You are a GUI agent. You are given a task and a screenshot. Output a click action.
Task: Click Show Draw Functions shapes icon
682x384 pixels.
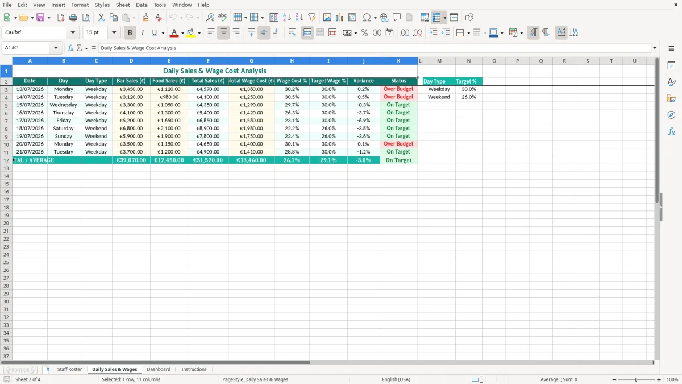click(x=469, y=18)
